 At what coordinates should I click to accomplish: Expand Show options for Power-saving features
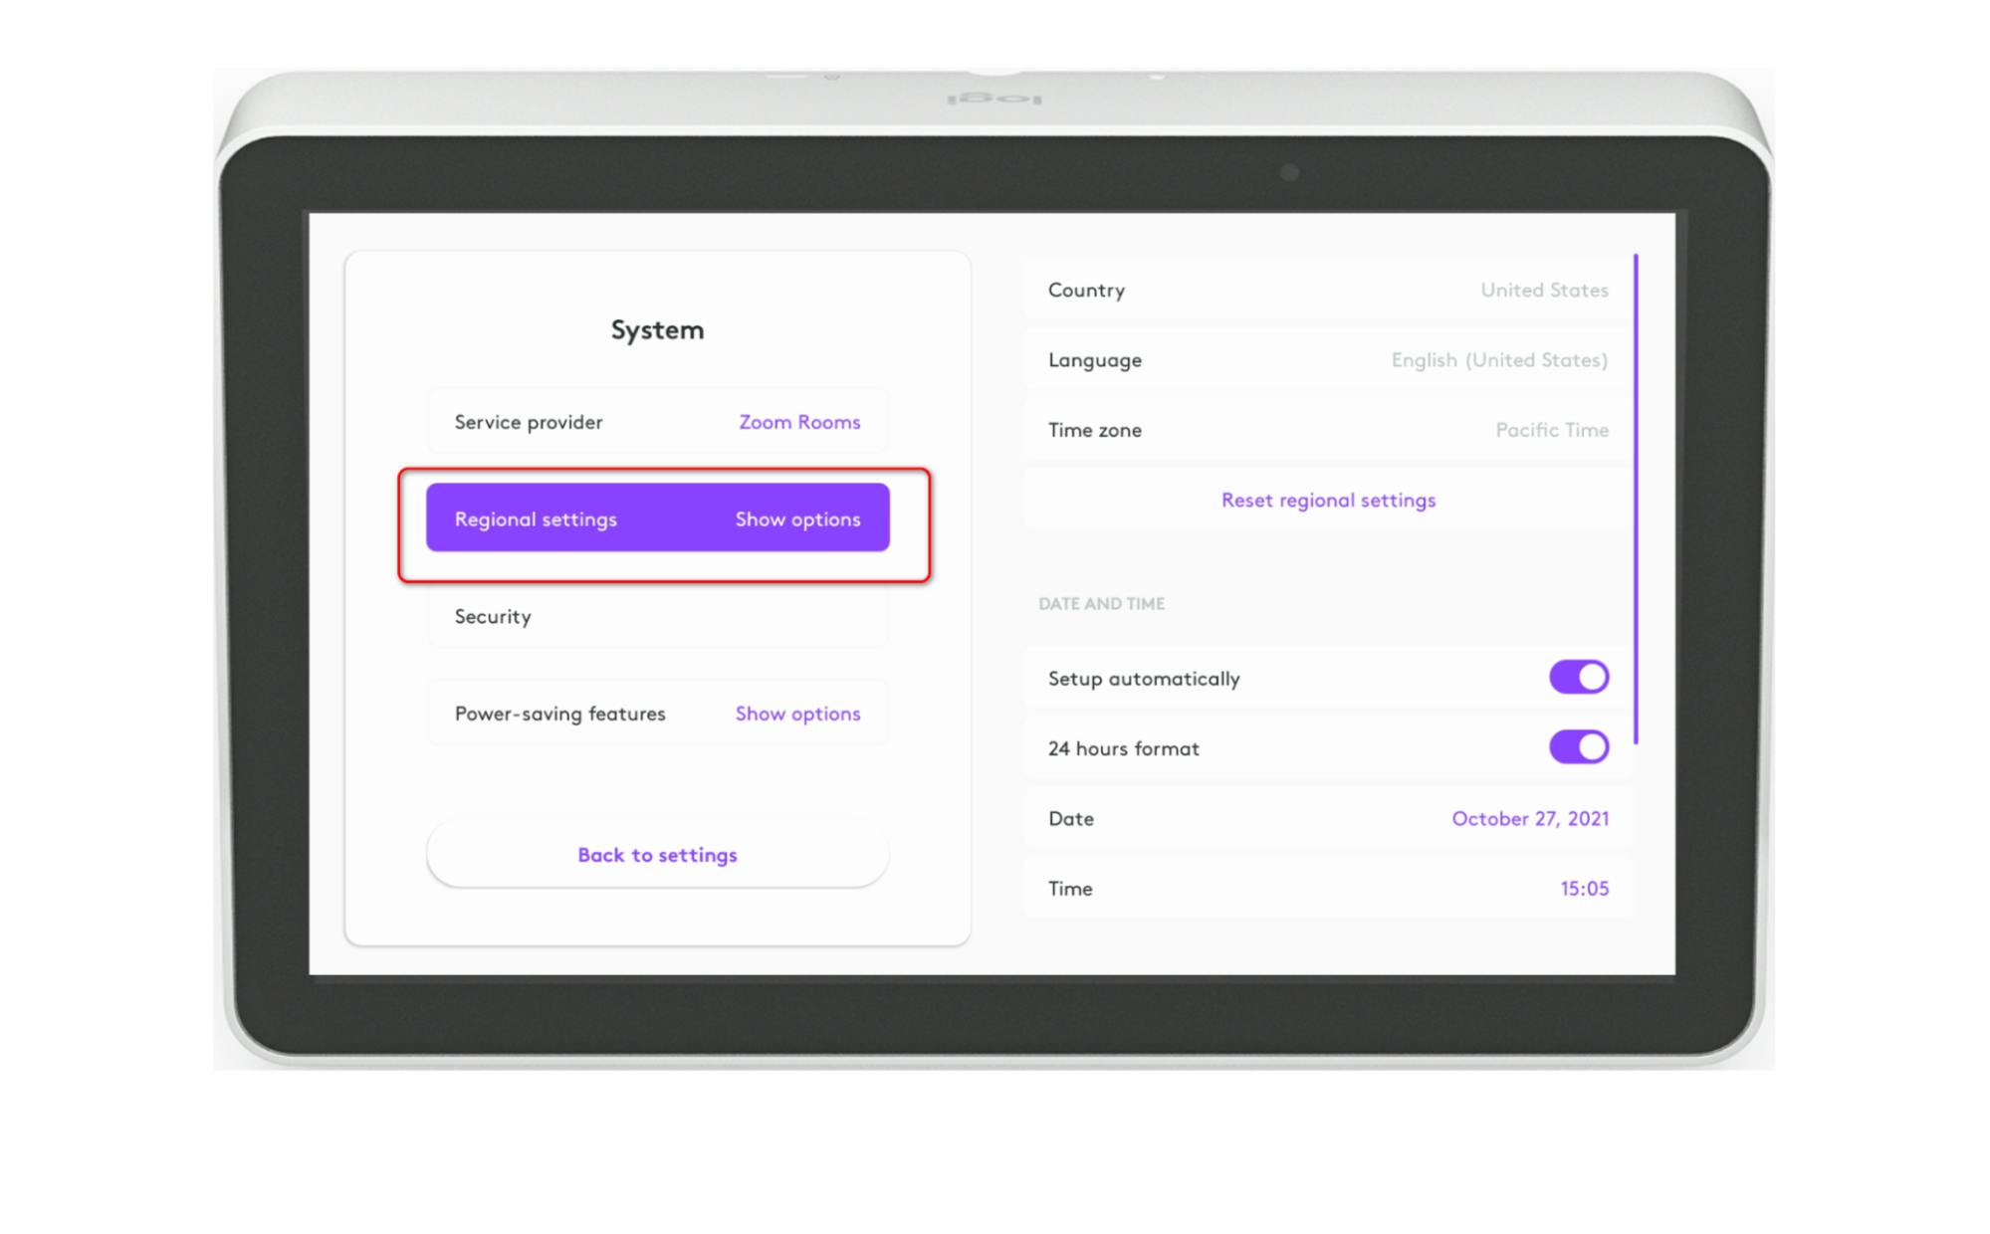pyautogui.click(x=797, y=714)
